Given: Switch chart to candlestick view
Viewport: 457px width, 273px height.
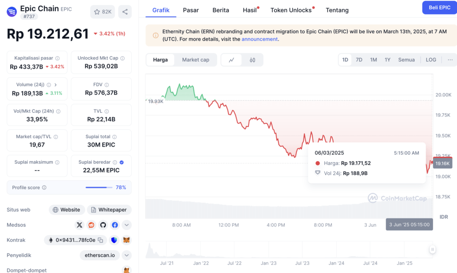Looking at the screenshot, I should pos(253,60).
